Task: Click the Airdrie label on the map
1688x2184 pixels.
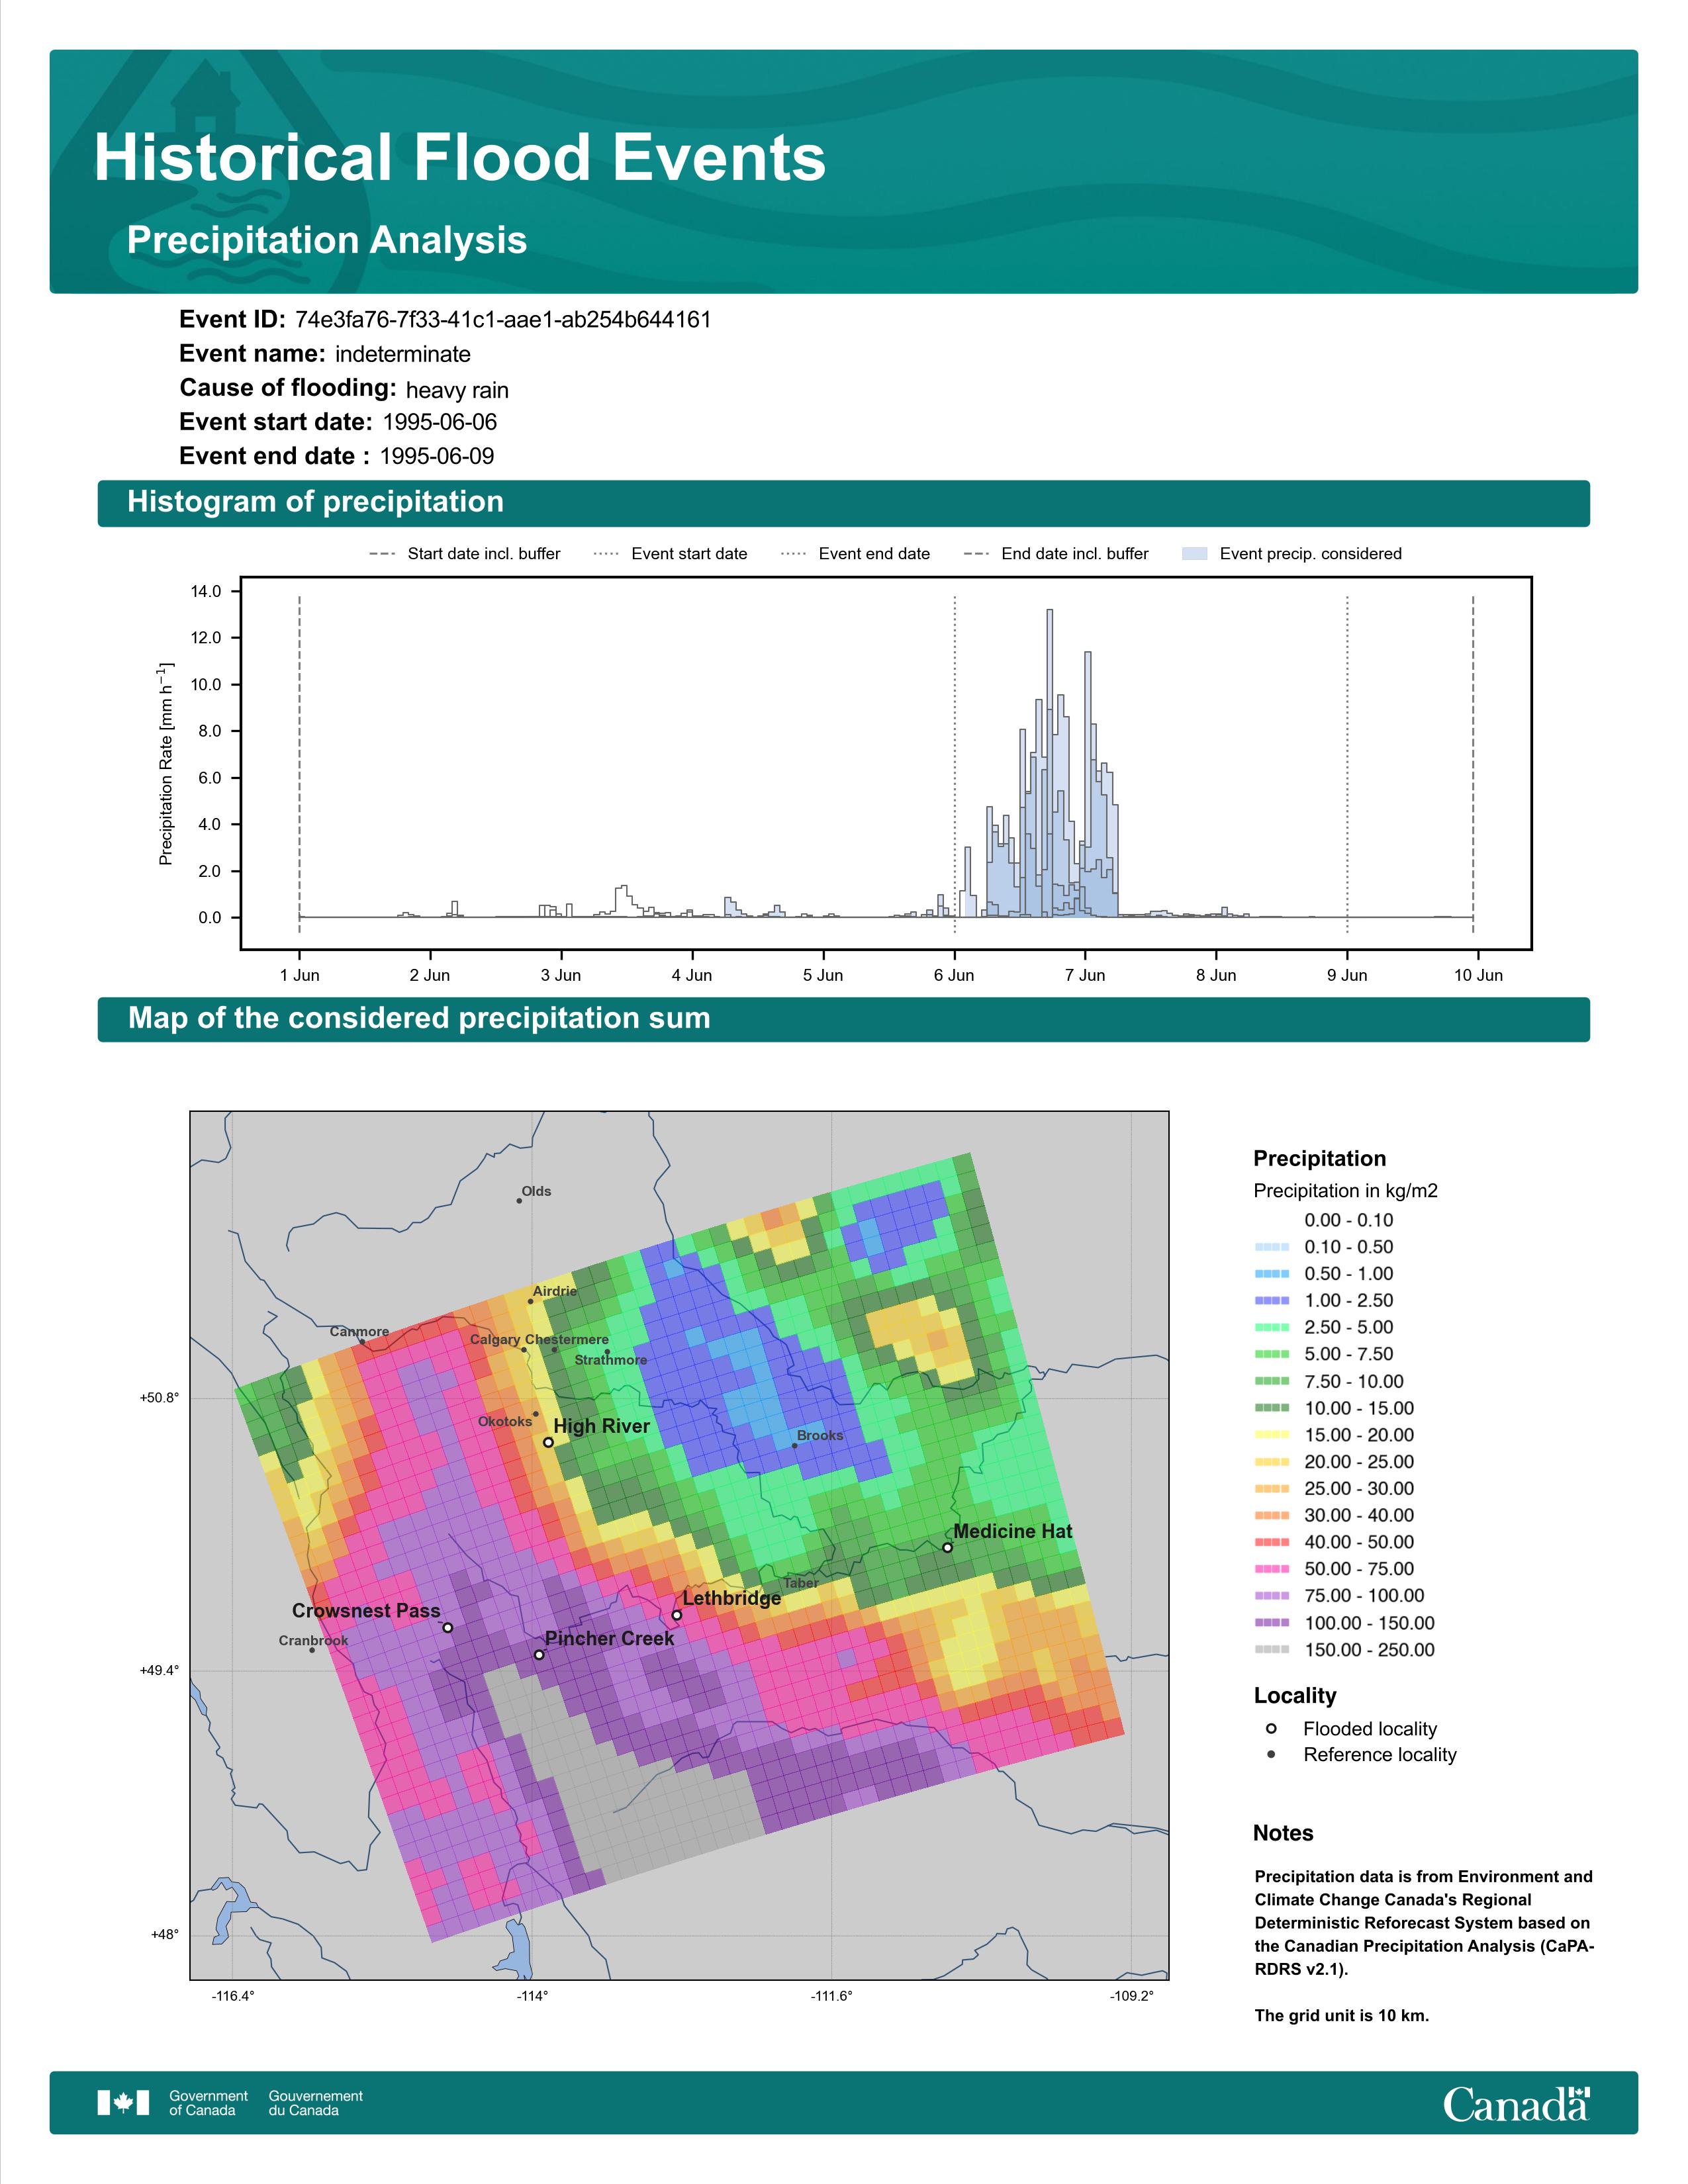Action: 555,1291
